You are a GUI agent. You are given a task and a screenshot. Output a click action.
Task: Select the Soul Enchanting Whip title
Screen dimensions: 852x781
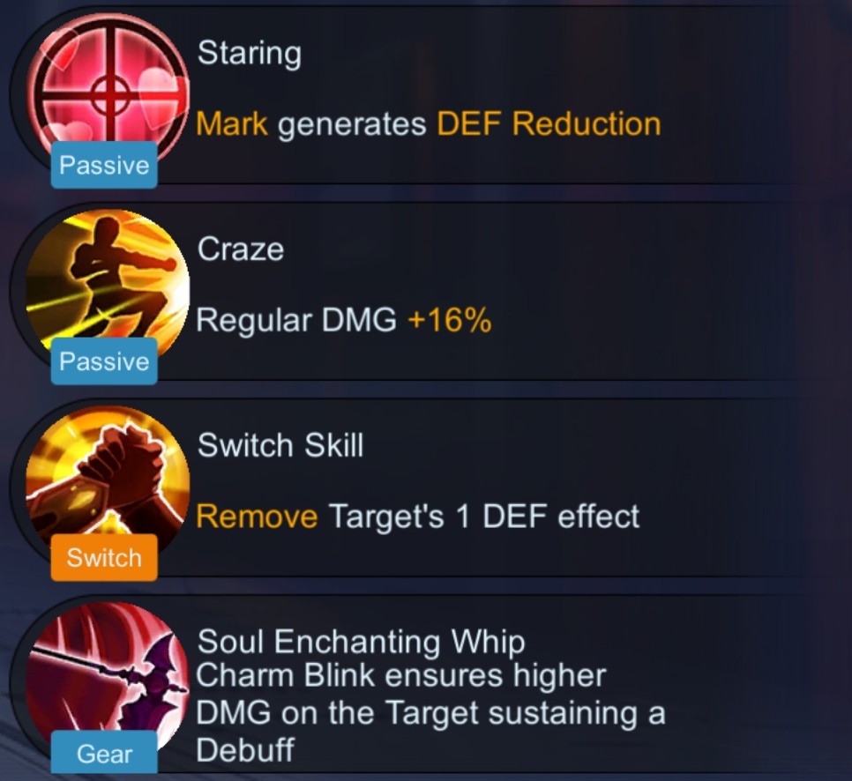(362, 642)
